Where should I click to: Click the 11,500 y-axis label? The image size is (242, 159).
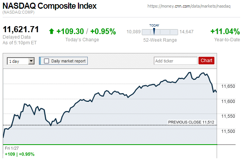[228, 131]
